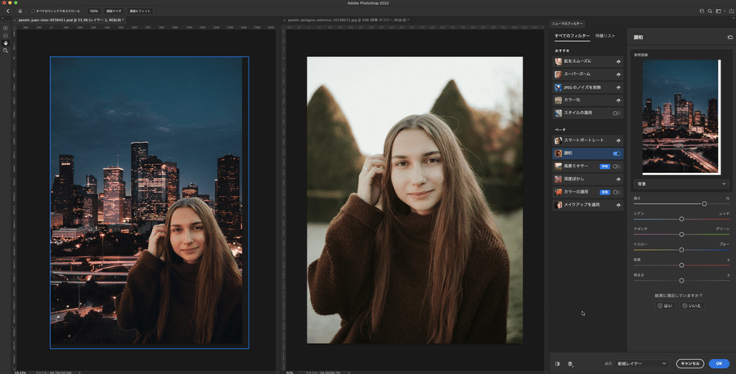Reset the 調和 filter parameters icon

(x=729, y=38)
